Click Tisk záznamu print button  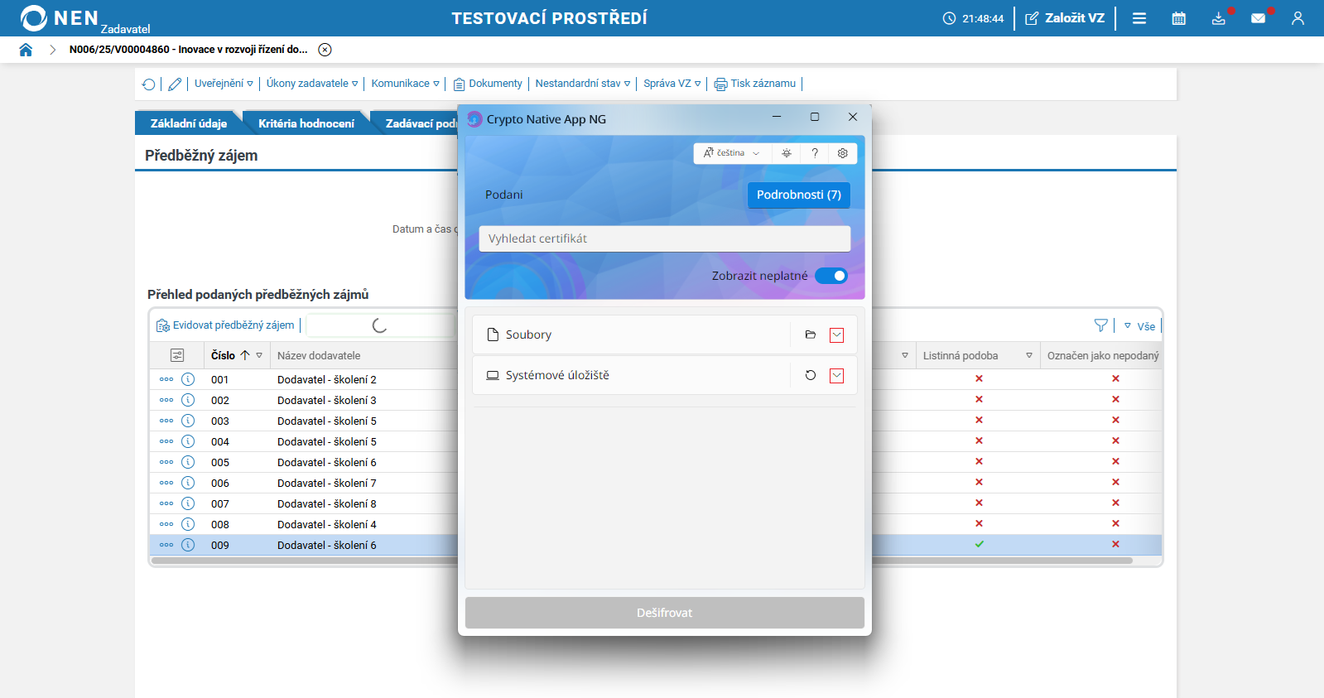click(x=755, y=84)
